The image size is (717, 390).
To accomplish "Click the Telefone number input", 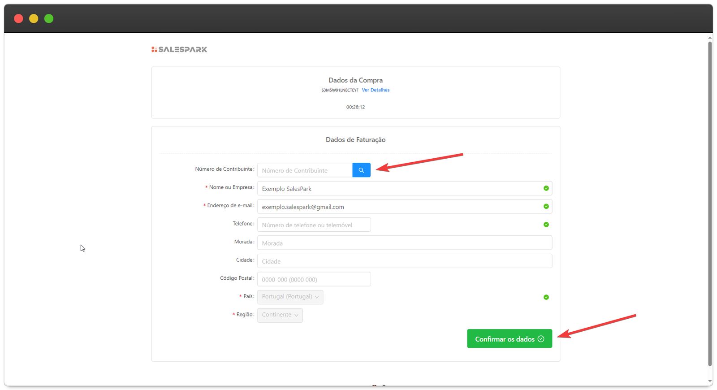I will (314, 225).
